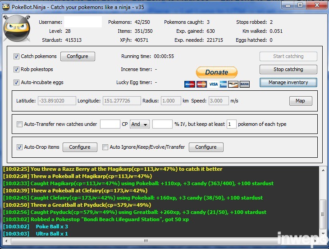Click the horizontal scrollbar thumb
Viewport: 329px width, 249px height.
coord(146,241)
